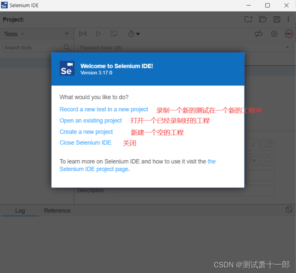This screenshot has height=273, width=296.
Task: Click the open new window configuration icon
Action: [269, 145]
